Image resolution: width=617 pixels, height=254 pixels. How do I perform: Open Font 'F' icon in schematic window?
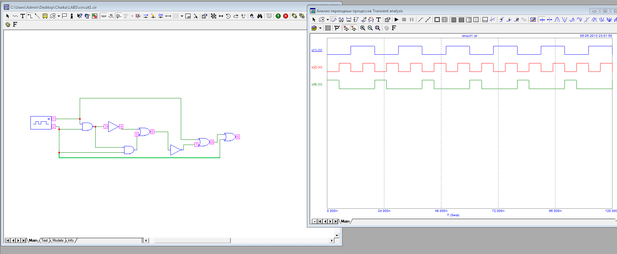15,25
